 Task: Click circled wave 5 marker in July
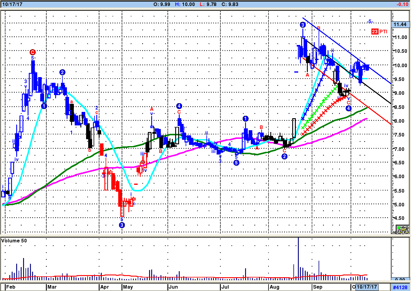coord(236,163)
